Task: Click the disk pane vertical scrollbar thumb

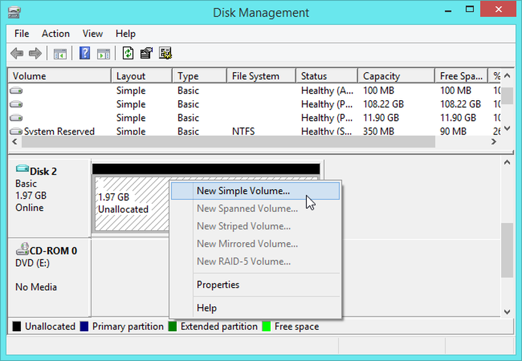Action: pyautogui.click(x=507, y=250)
